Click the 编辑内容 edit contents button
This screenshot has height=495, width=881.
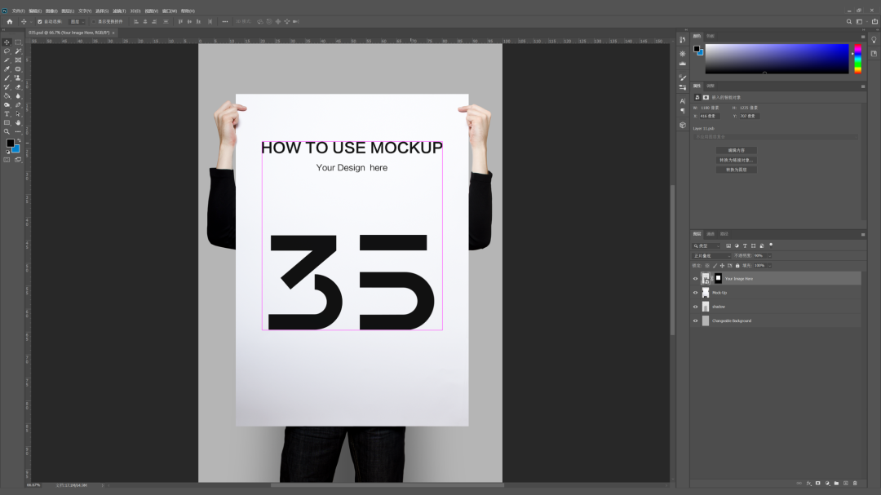tap(737, 150)
